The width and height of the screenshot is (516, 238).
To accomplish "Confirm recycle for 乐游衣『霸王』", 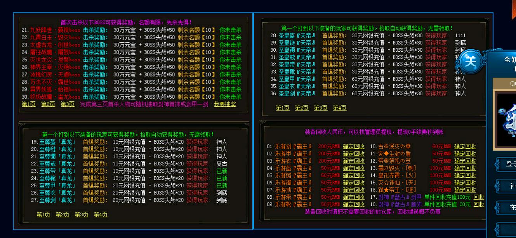I will coord(354,161).
